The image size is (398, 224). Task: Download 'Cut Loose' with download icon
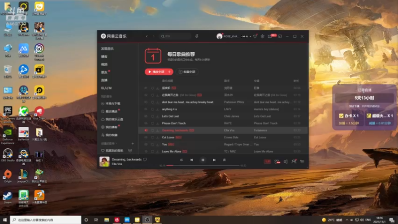coord(158,137)
